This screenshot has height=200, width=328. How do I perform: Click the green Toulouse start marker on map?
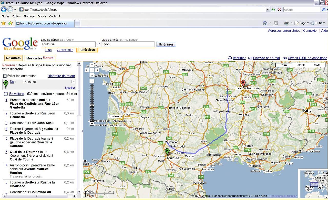167,152
